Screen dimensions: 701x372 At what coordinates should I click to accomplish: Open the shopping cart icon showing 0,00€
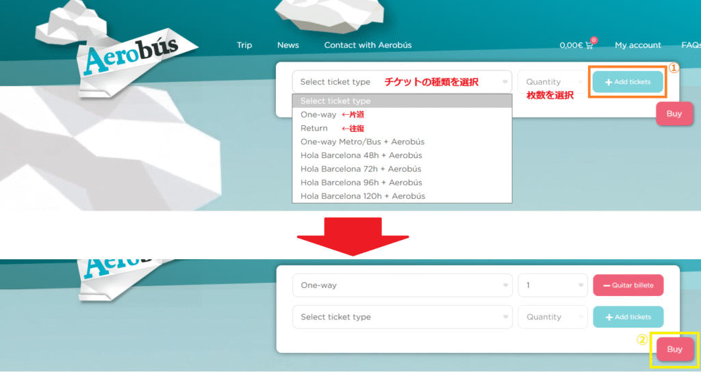click(x=589, y=46)
